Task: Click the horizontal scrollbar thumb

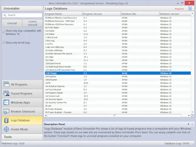Action: tap(114, 115)
